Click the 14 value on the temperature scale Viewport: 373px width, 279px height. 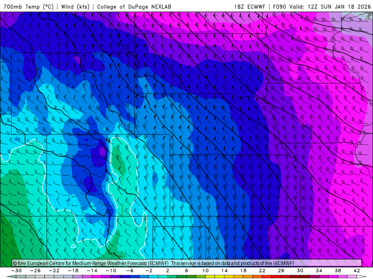(x=224, y=271)
